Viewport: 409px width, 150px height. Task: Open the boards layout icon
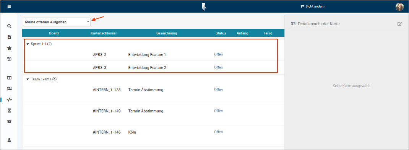pos(9,78)
